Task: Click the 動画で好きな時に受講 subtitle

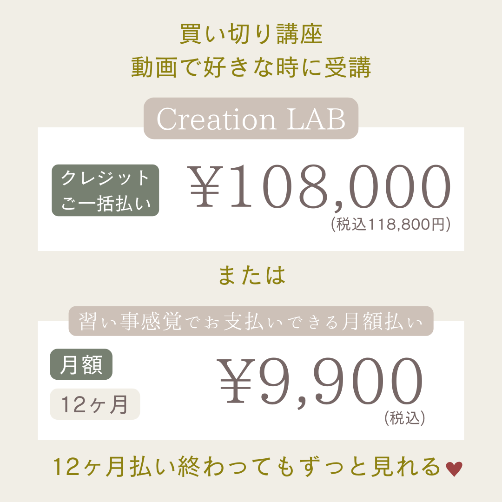Action: pos(251,67)
